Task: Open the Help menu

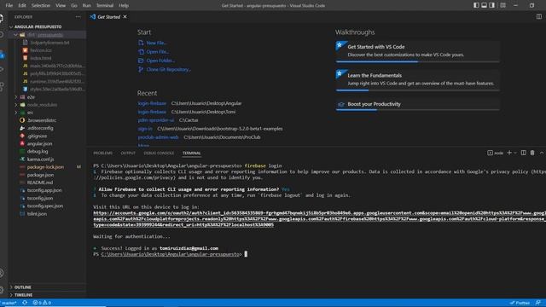Action: click(124, 6)
